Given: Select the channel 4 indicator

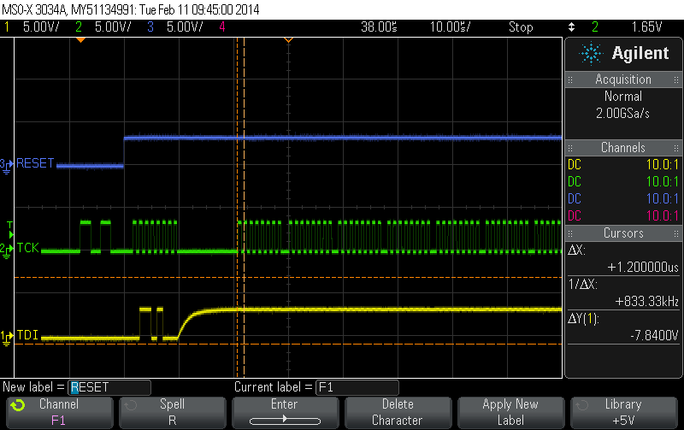Looking at the screenshot, I should click(x=222, y=27).
